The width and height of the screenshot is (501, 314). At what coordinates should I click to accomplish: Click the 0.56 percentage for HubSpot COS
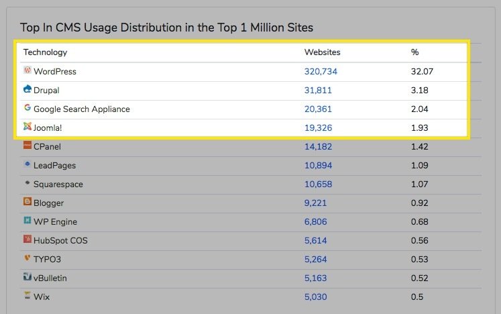pos(420,240)
